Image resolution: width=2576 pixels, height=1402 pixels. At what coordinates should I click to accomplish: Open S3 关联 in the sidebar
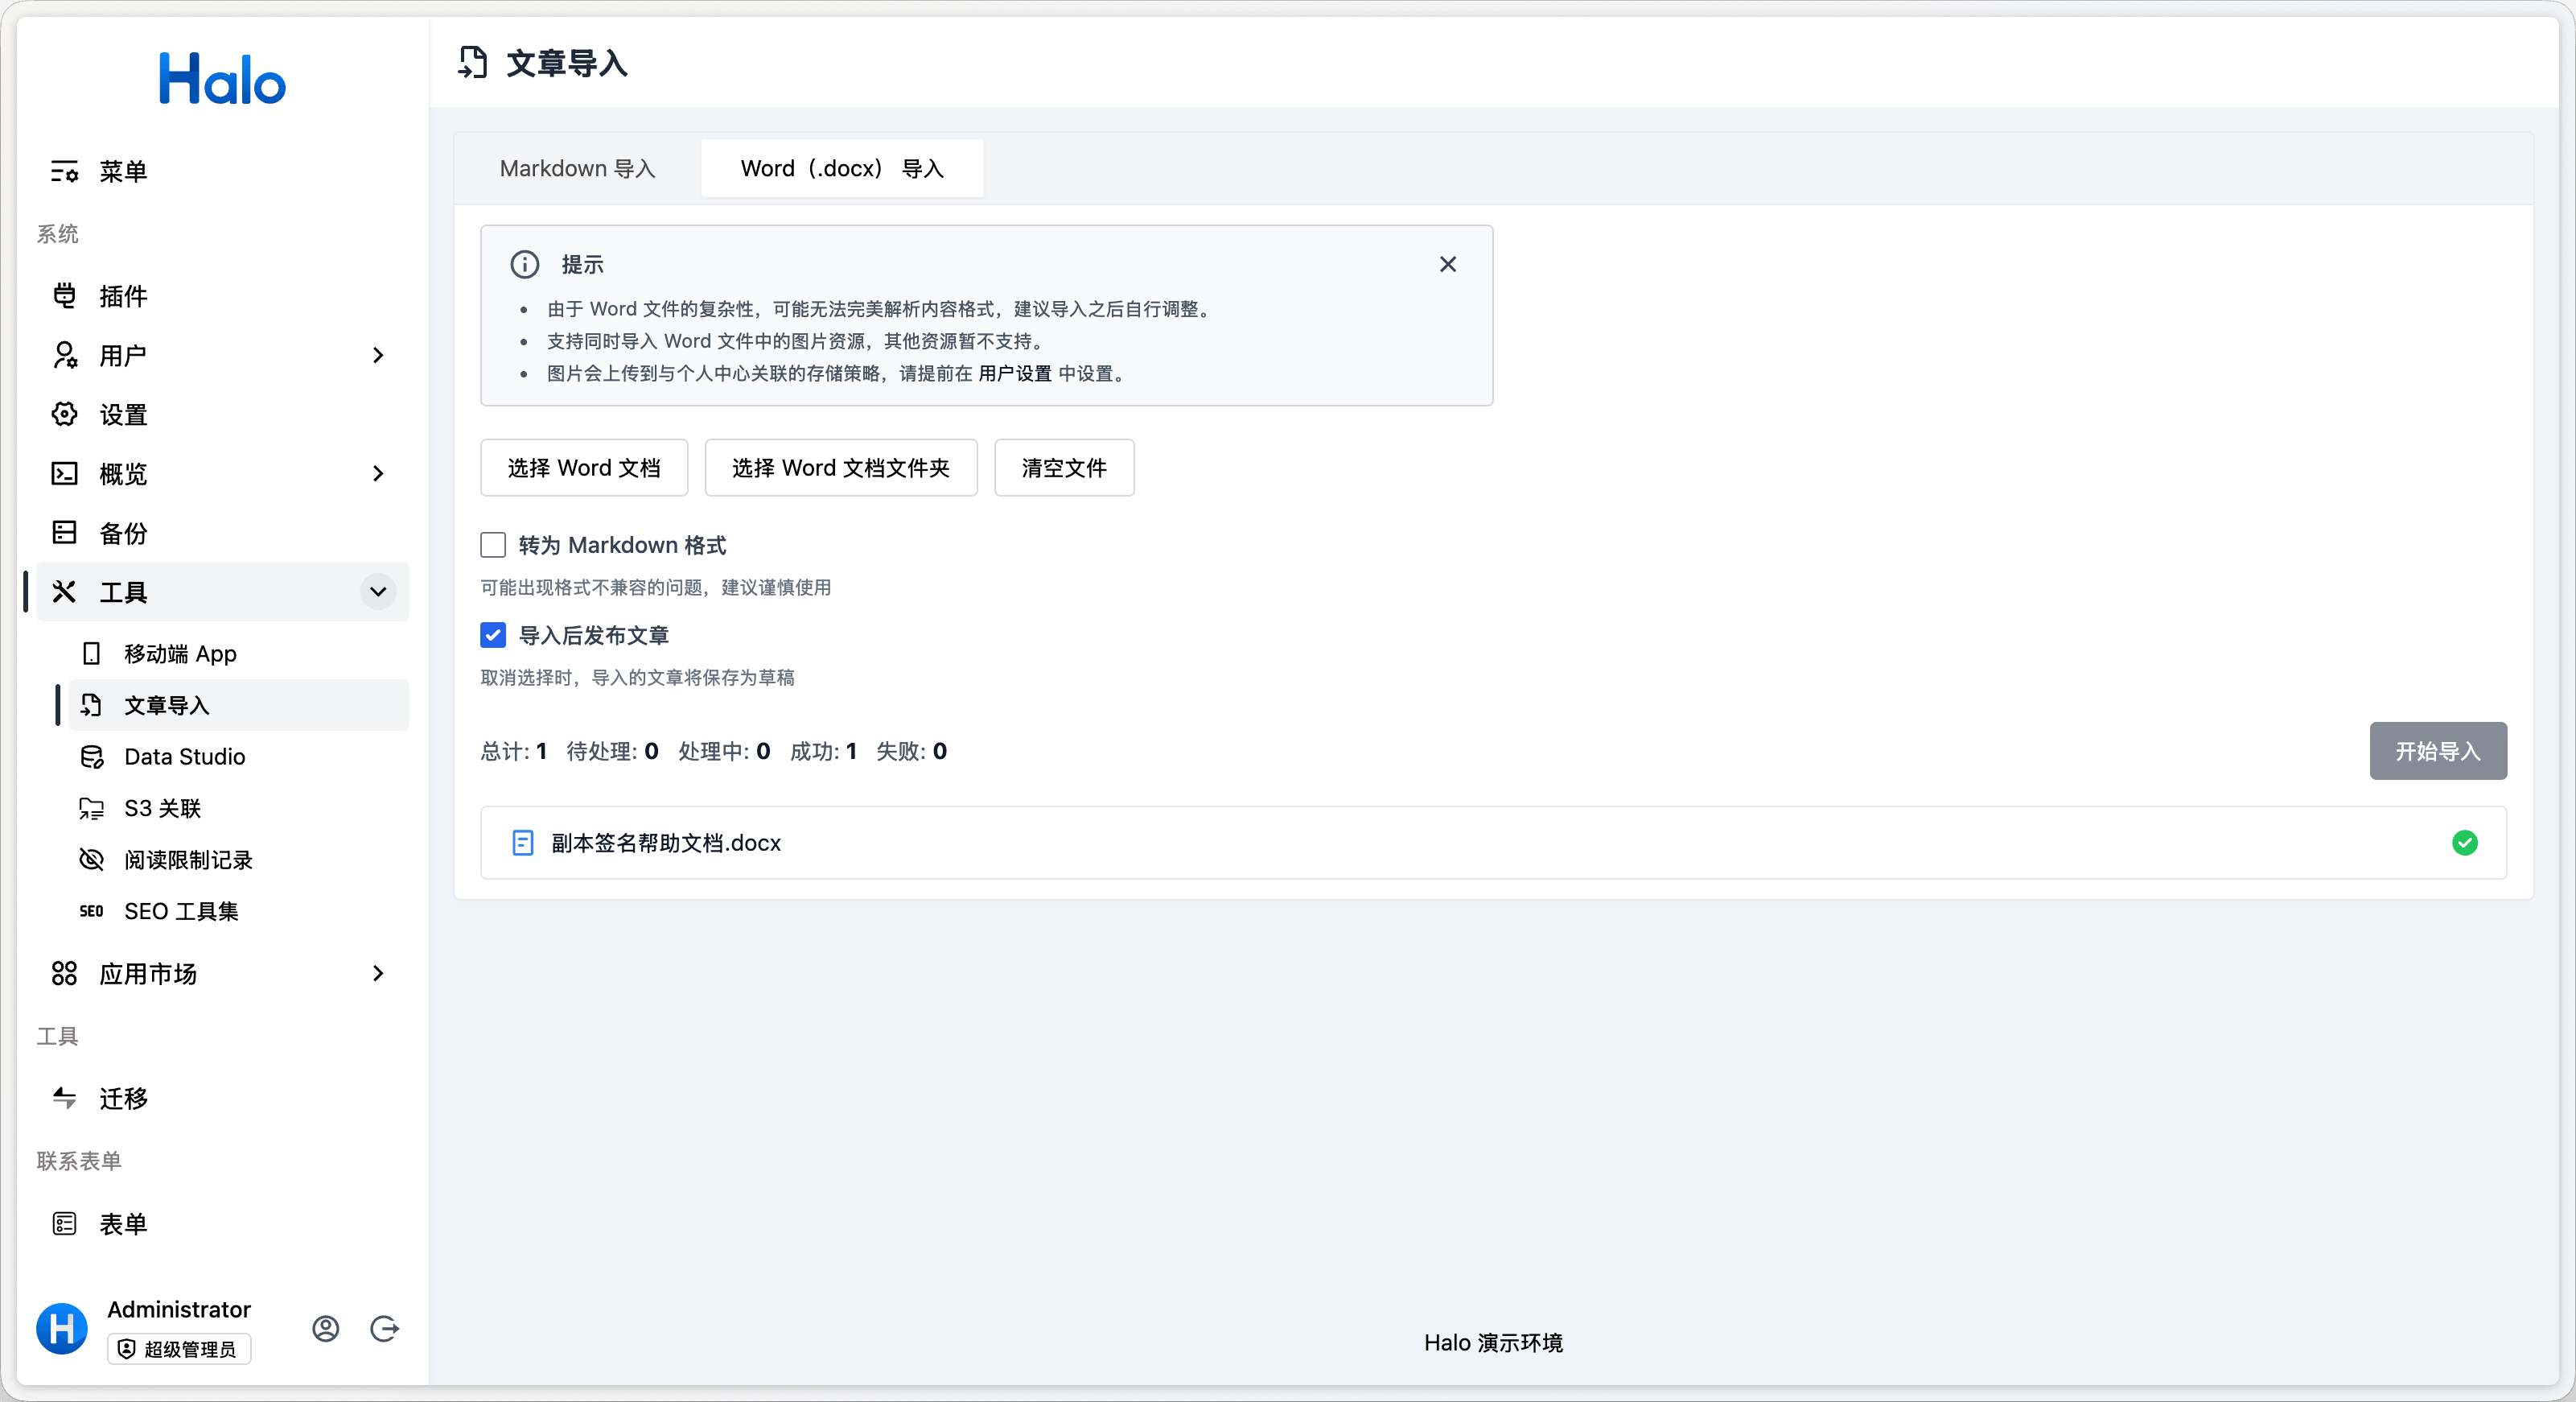[162, 809]
